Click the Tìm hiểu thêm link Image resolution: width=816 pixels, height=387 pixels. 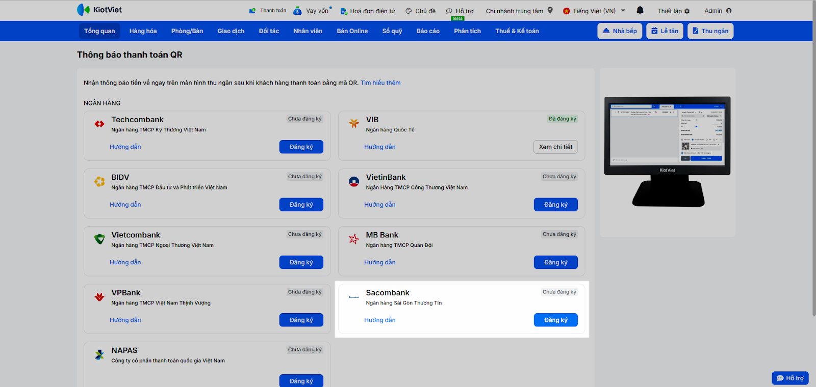pos(380,83)
